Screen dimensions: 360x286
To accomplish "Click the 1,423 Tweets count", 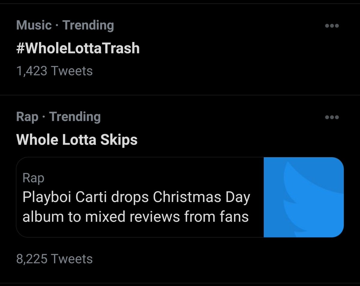I will 55,71.
